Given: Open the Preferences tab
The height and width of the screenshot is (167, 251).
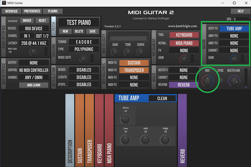Looking at the screenshot, I should pyautogui.click(x=32, y=11).
